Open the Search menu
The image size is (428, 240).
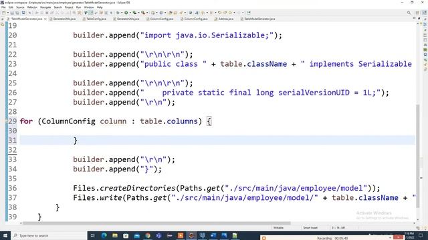click(58, 7)
